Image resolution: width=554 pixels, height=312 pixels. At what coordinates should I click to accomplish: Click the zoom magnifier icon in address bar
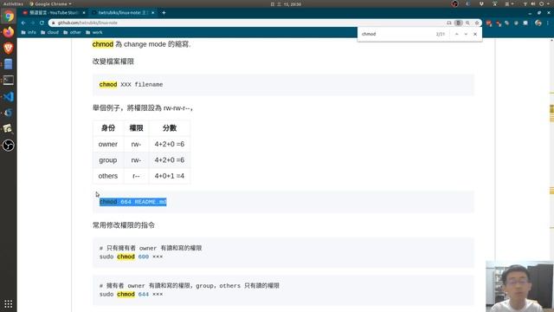(x=467, y=23)
